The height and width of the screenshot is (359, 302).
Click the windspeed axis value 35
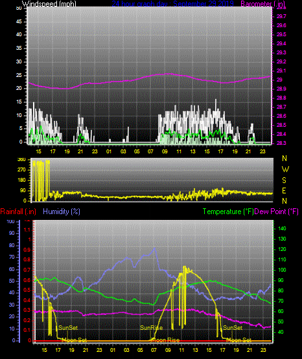point(19,49)
